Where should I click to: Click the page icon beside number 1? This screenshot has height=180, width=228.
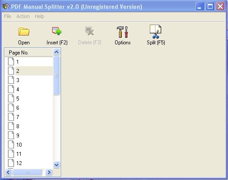11,61
